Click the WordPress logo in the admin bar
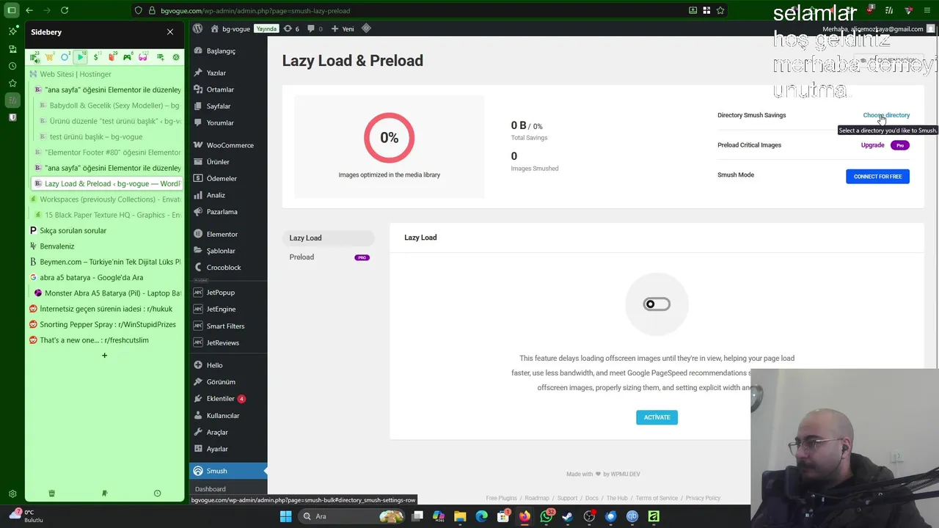Screen dimensions: 939x528 tap(197, 29)
